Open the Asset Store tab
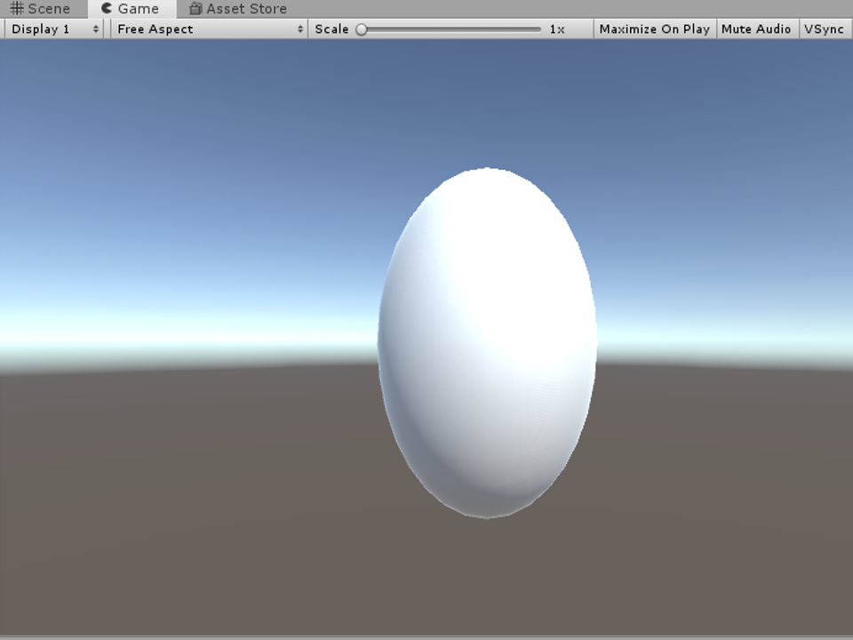 (238, 9)
